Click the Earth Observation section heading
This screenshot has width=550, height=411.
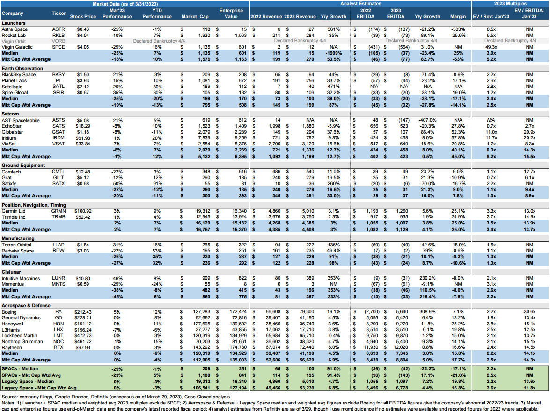22,69
